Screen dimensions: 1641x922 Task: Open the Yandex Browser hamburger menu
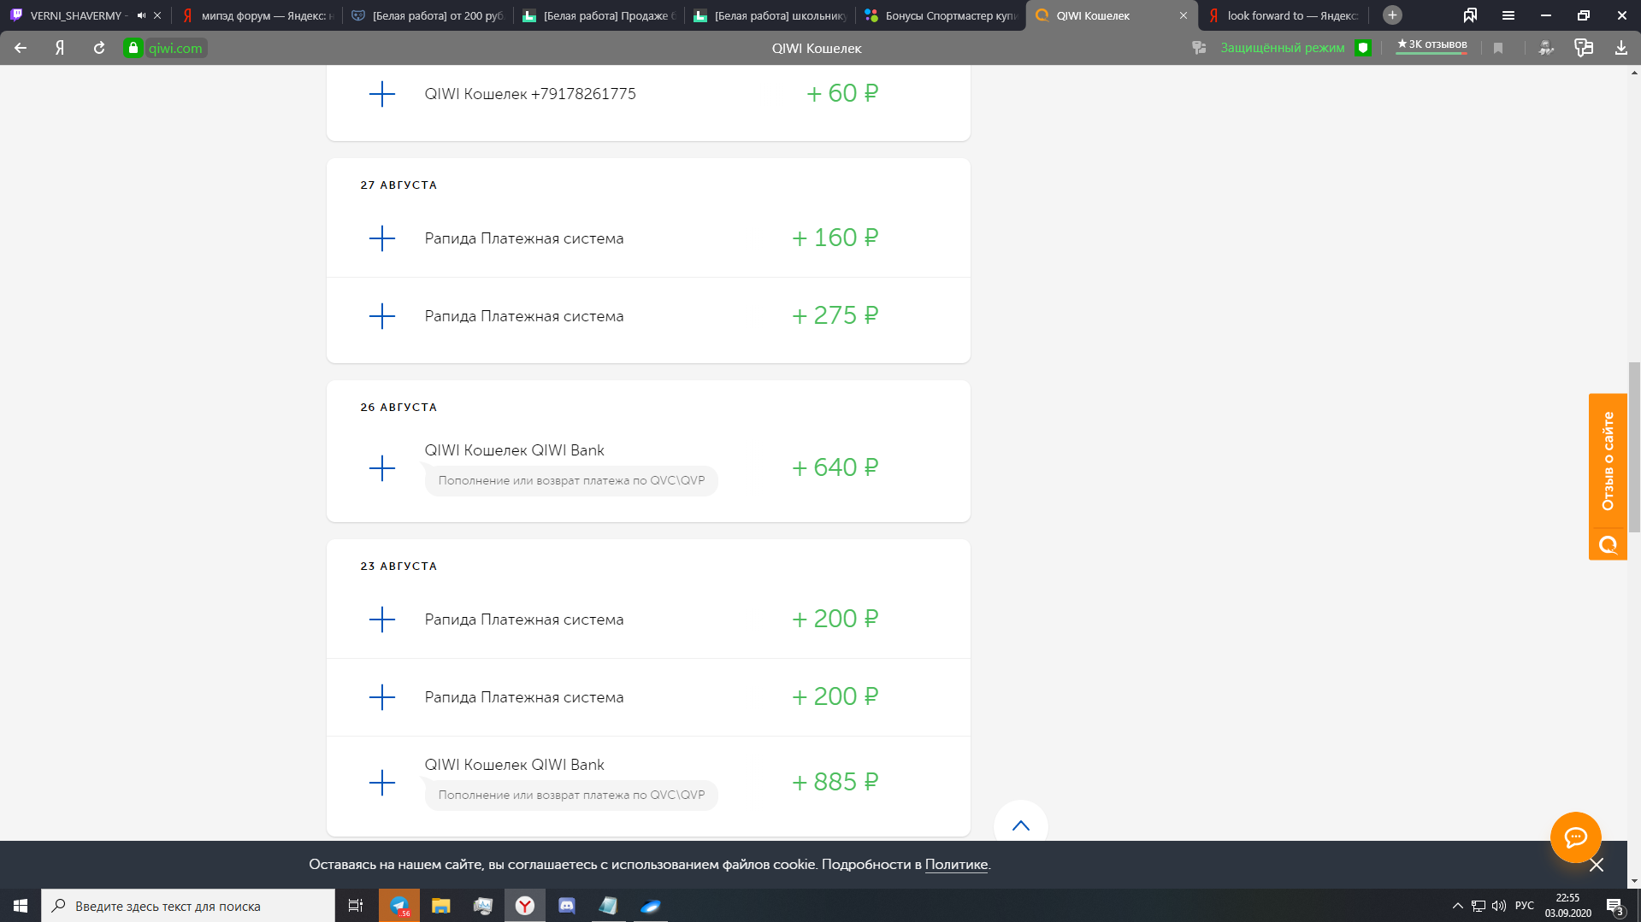click(x=1508, y=15)
